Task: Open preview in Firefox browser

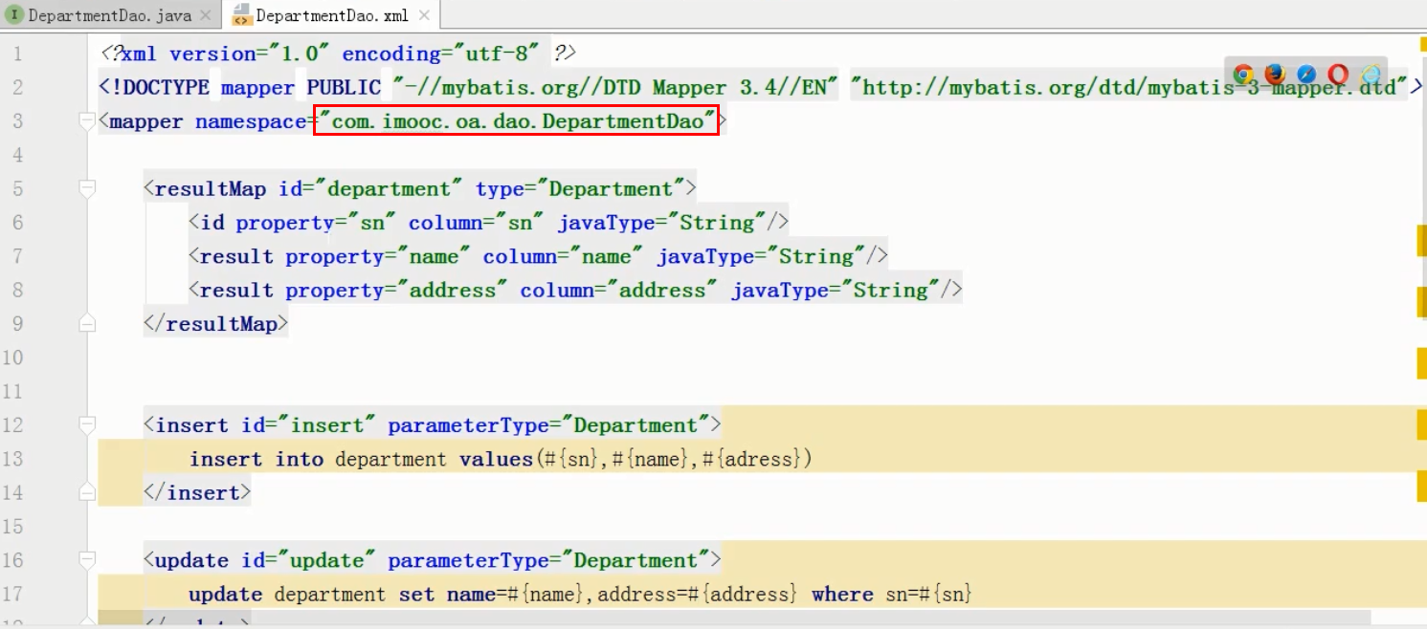Action: pos(1275,75)
